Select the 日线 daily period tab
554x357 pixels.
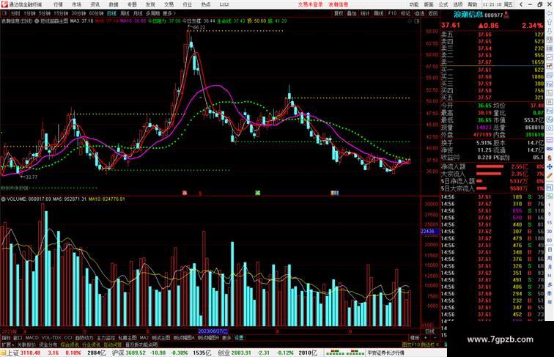pyautogui.click(x=111, y=13)
